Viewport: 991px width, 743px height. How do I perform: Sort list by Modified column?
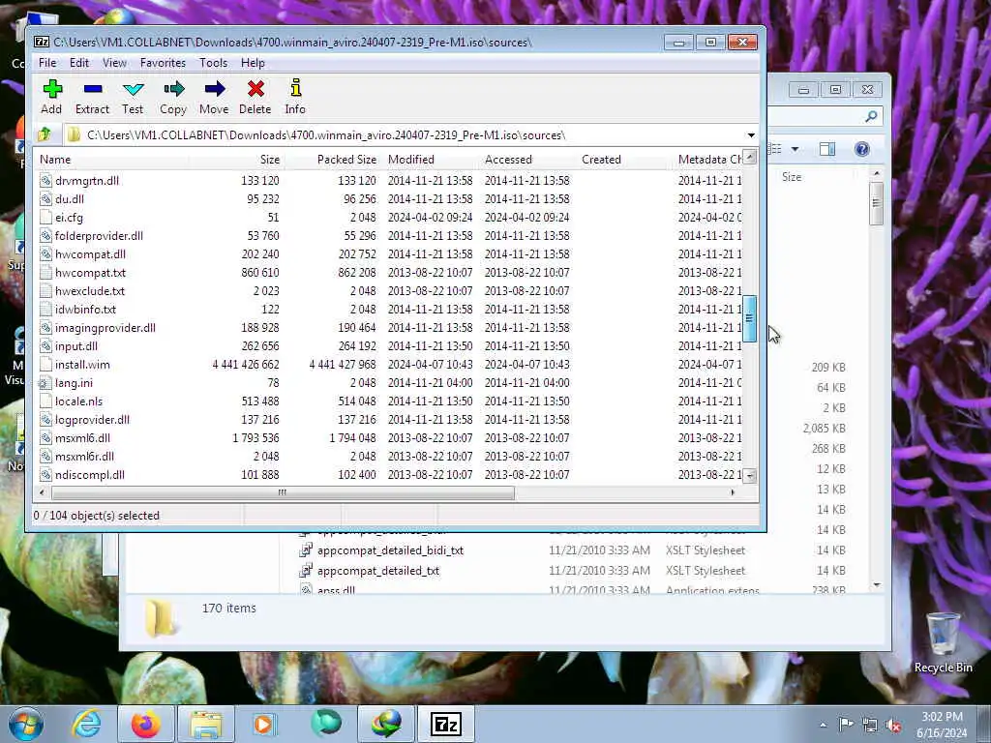(431, 160)
